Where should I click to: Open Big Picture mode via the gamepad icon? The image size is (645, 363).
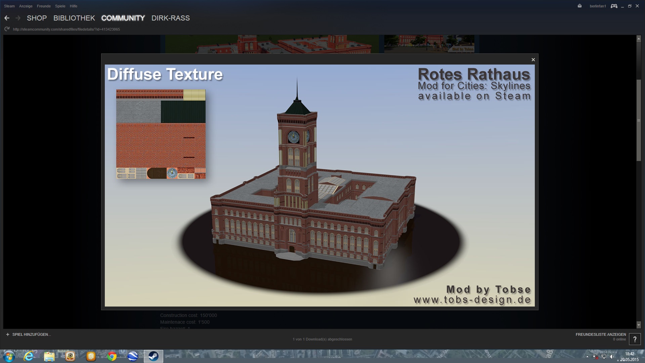614,6
